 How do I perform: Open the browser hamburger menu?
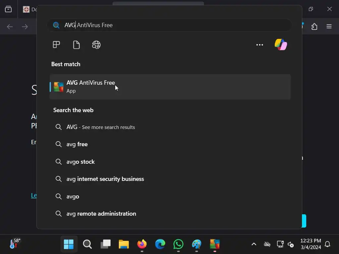329,26
